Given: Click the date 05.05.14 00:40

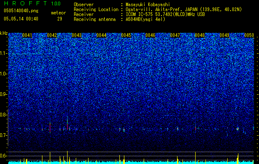Looking at the screenshot, I should pyautogui.click(x=21, y=19).
